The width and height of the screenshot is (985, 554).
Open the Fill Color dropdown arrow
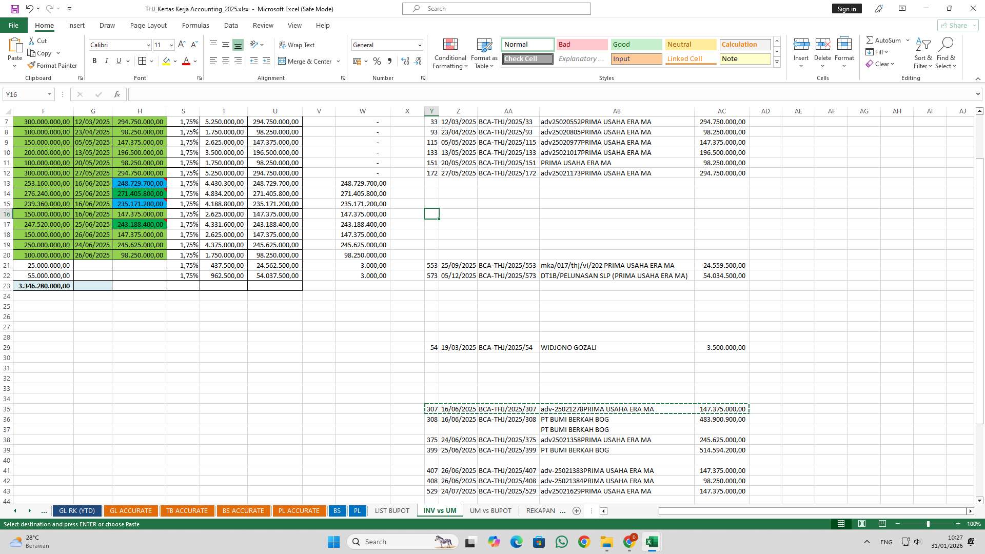pyautogui.click(x=174, y=61)
